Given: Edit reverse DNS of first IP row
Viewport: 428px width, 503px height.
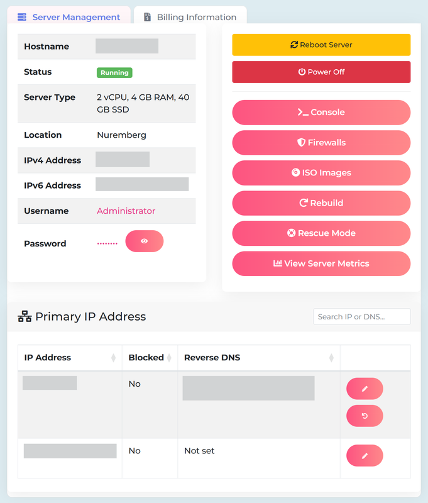Looking at the screenshot, I should 365,389.
